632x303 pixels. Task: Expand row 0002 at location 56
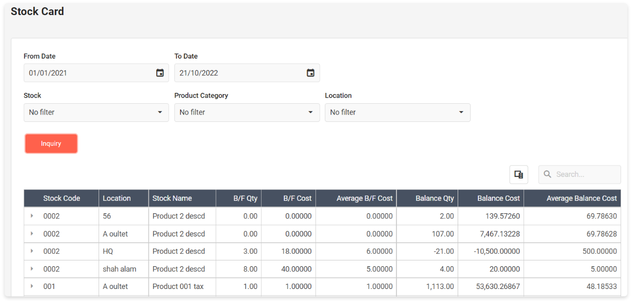[x=32, y=216]
